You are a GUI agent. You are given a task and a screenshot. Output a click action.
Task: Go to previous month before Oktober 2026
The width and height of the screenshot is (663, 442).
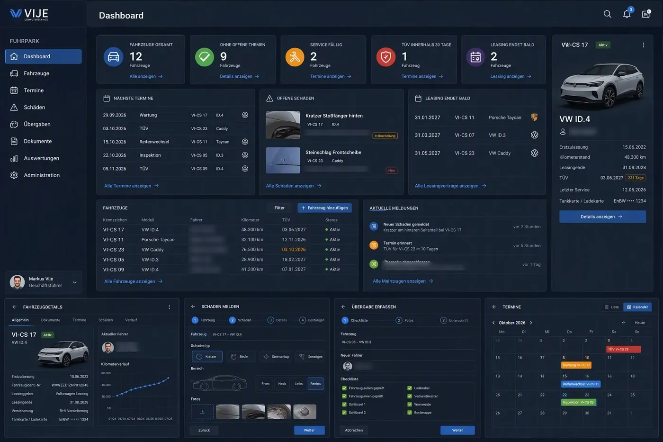point(493,323)
